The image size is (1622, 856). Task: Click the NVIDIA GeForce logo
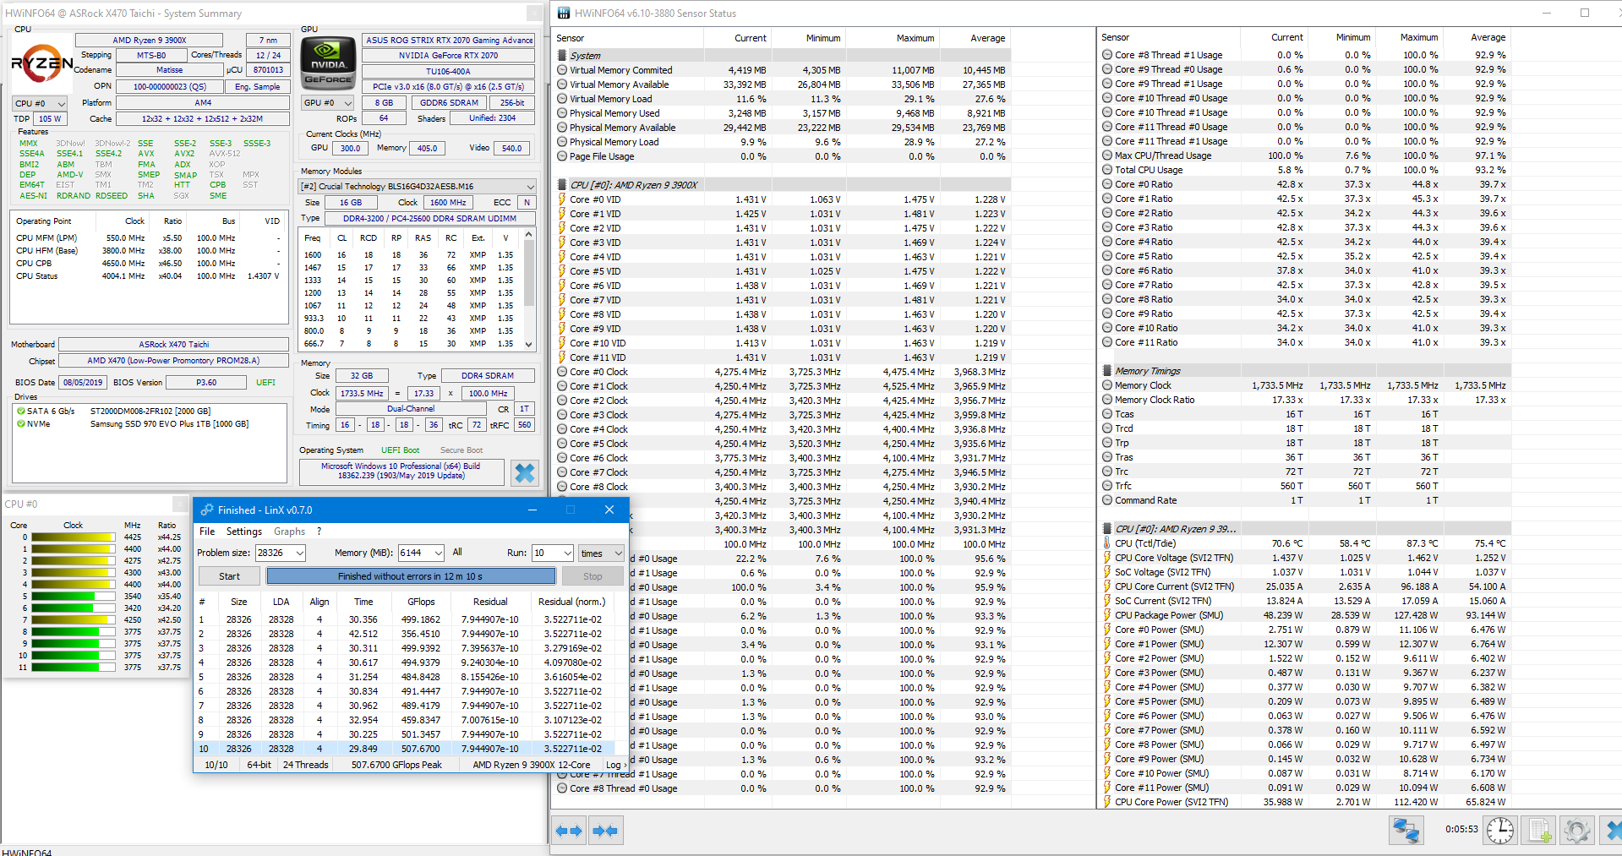coord(328,63)
